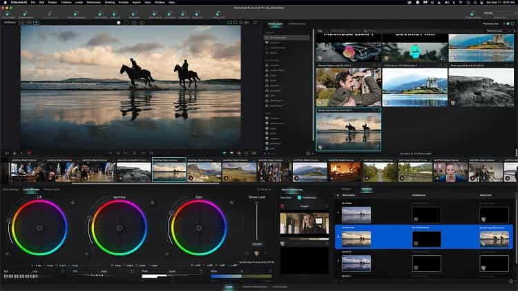Viewport: 518px width, 291px height.
Task: Select the man holding a camera library thumbnail
Action: 349,87
